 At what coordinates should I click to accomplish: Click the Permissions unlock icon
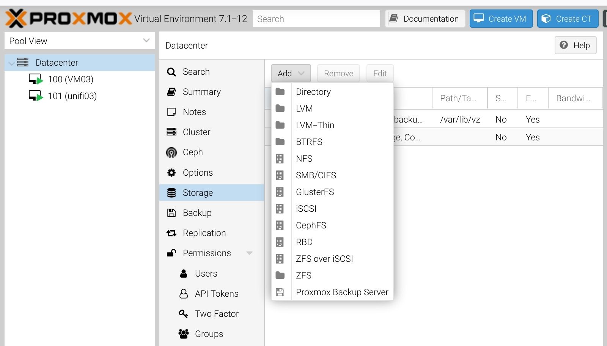171,253
